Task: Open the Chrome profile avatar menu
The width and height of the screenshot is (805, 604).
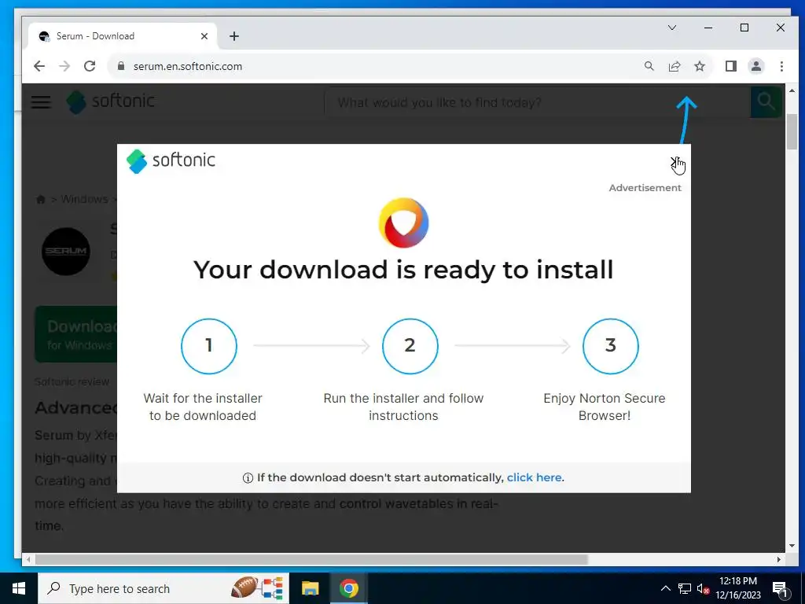Action: 755,66
